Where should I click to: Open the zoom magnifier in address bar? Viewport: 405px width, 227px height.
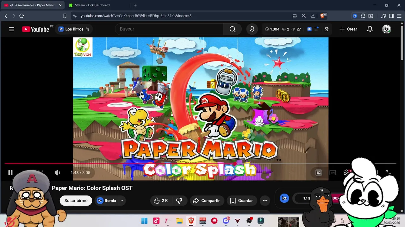(304, 16)
